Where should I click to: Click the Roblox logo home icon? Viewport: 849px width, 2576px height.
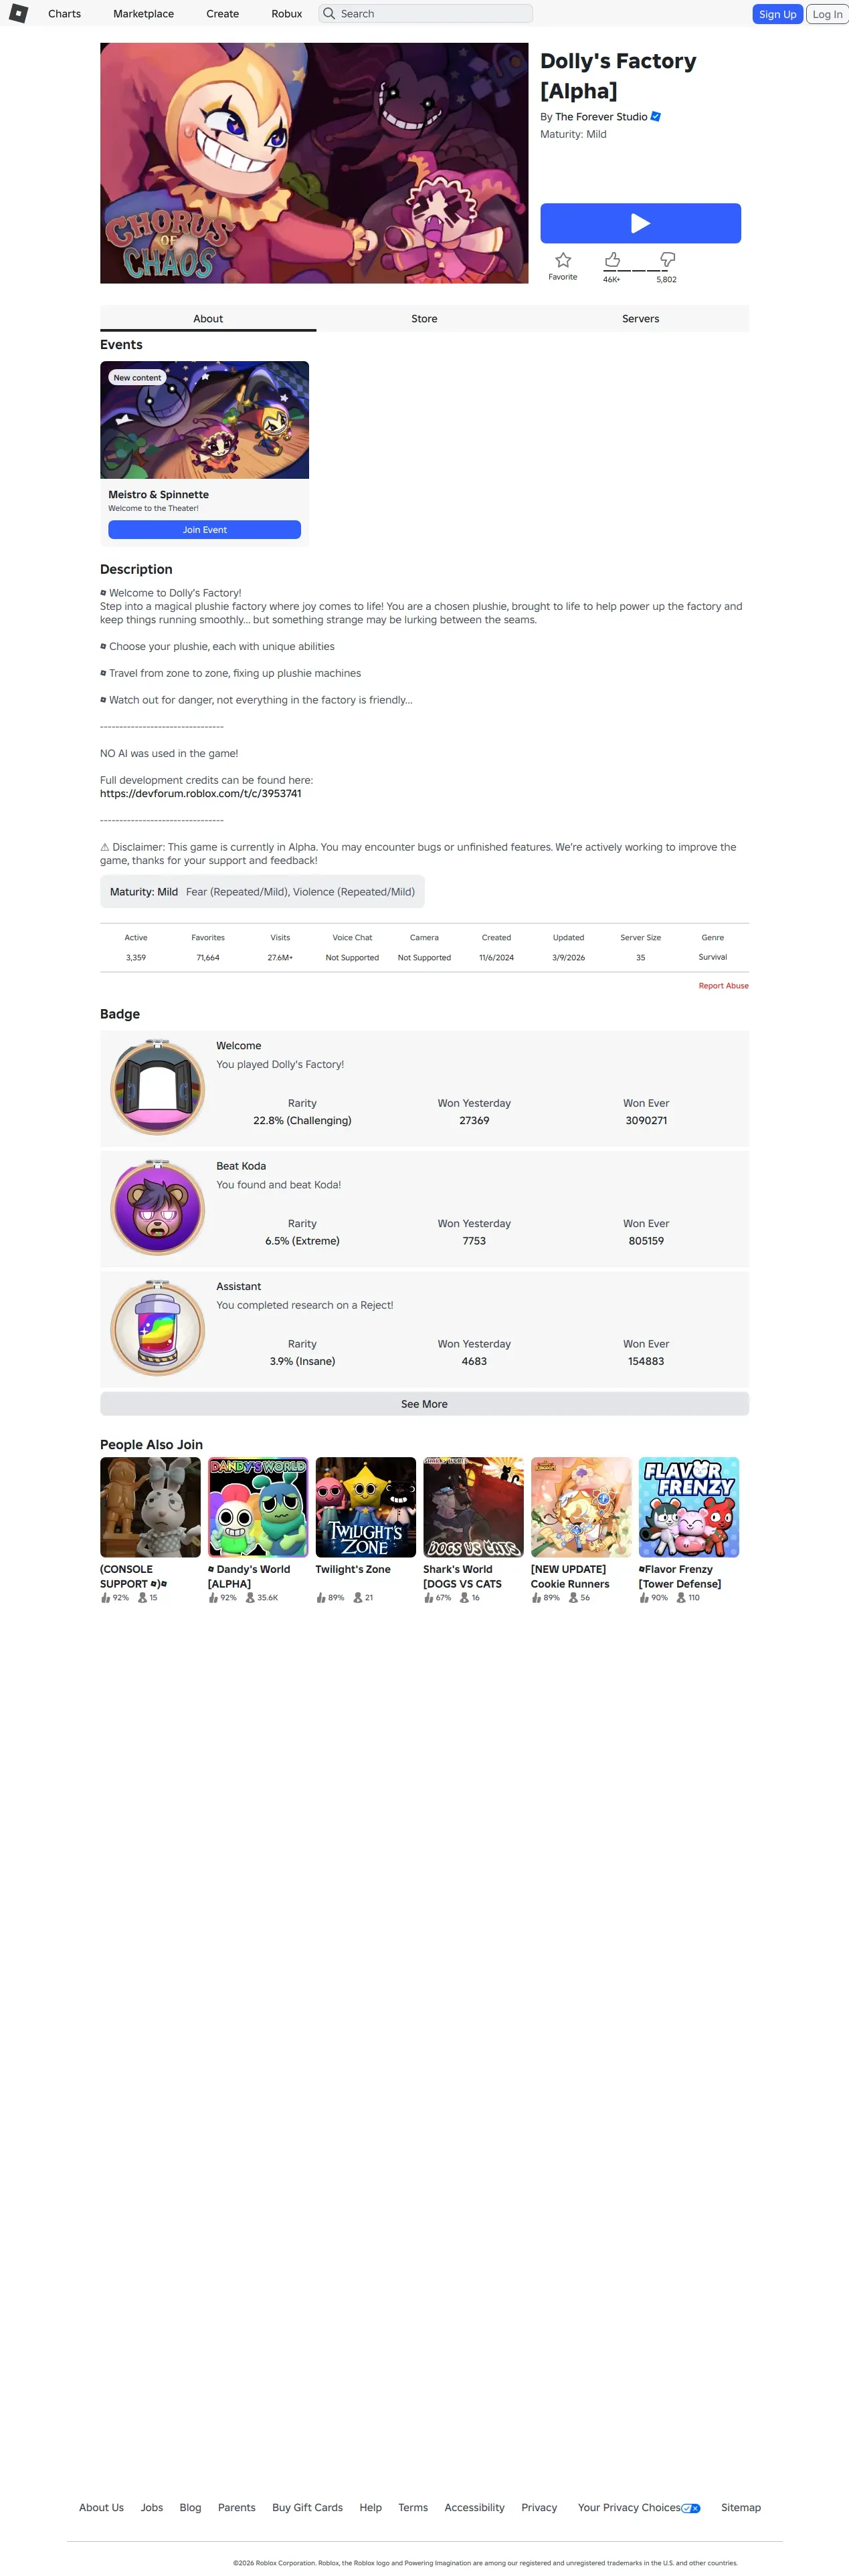pyautogui.click(x=18, y=13)
